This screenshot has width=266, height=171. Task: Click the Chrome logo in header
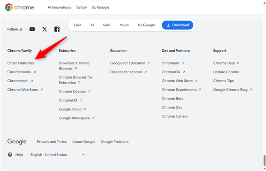pos(19,7)
